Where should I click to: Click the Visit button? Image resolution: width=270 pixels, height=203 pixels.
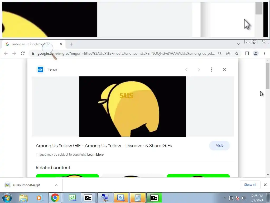pos(219,146)
